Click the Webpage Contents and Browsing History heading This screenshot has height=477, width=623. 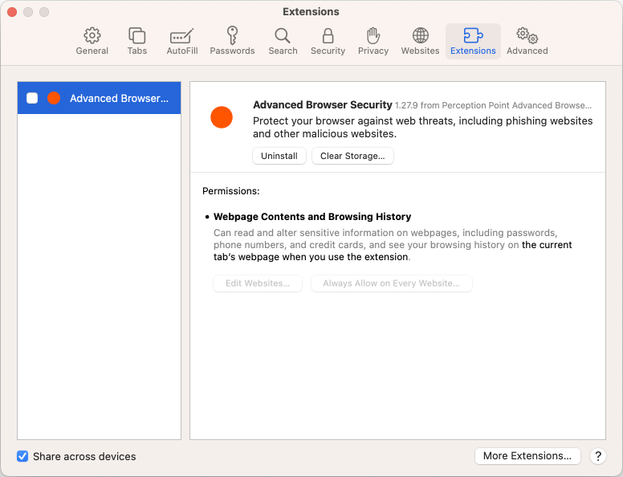pyautogui.click(x=312, y=217)
